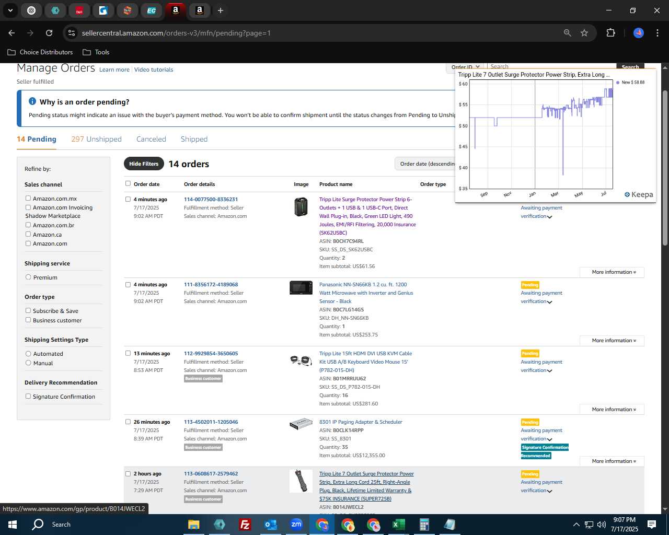Click the info icon beside pending notice
Viewport: 669px width, 535px height.
[x=32, y=101]
